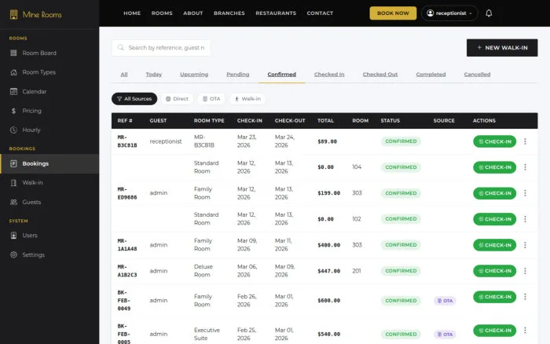Check in Standard Room 104 booking
Screen dimensions: 550x344
(494, 167)
